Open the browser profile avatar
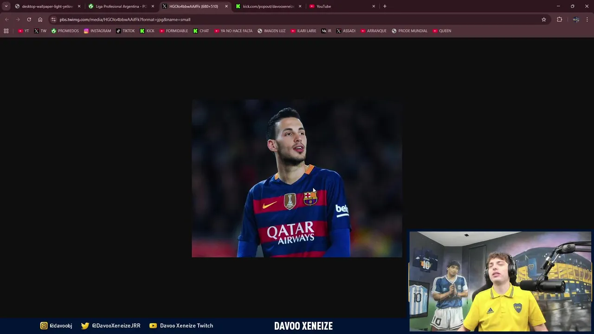The width and height of the screenshot is (594, 334). coord(576,19)
